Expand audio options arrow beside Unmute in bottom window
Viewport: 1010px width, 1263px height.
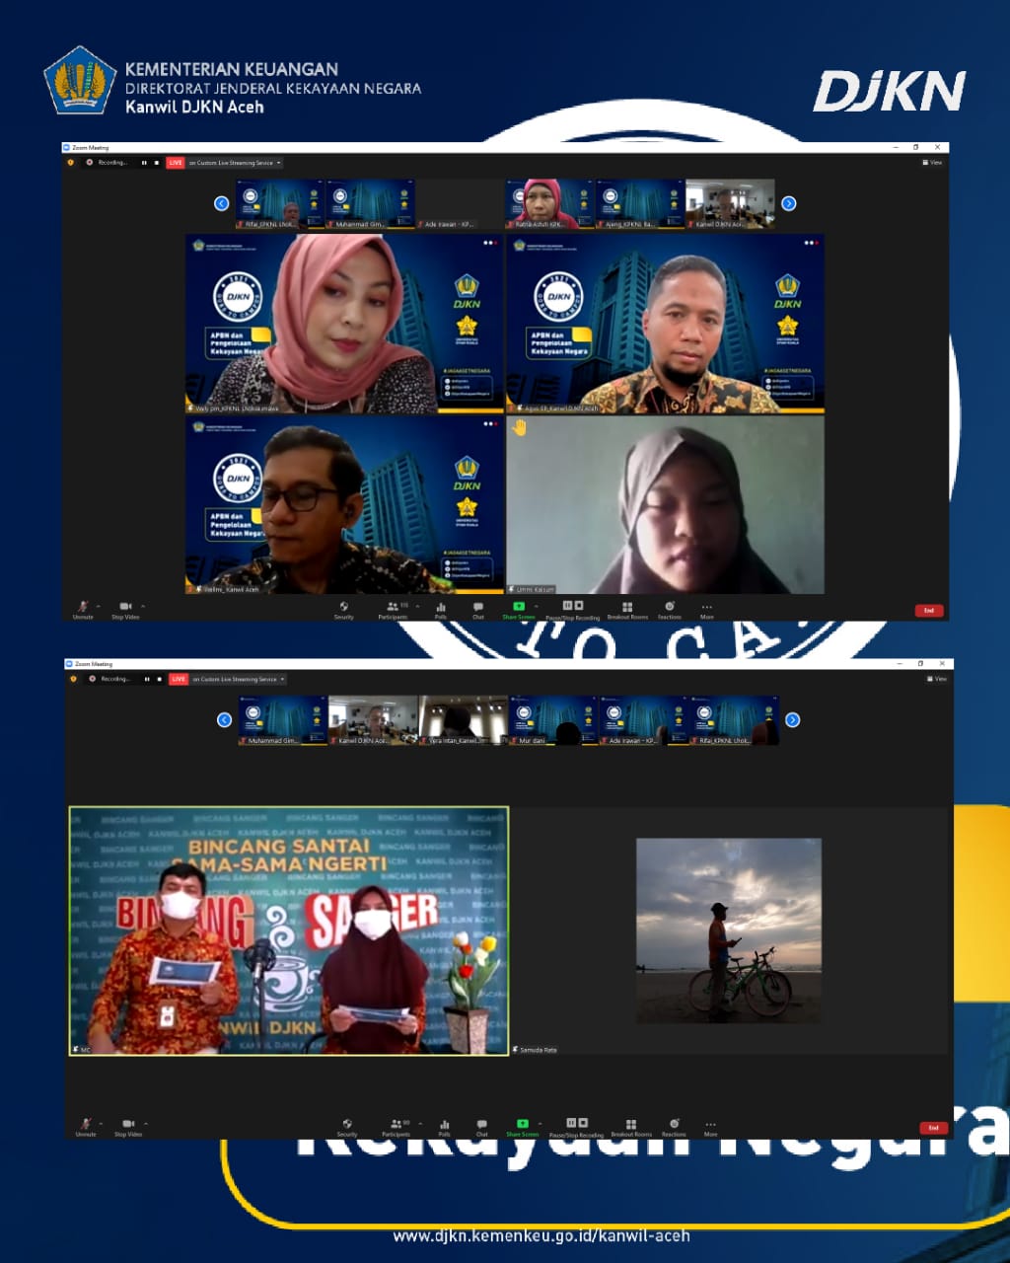pos(103,1123)
